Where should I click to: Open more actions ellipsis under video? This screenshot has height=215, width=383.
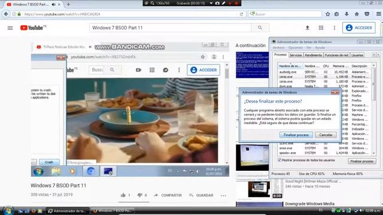pyautogui.click(x=223, y=195)
